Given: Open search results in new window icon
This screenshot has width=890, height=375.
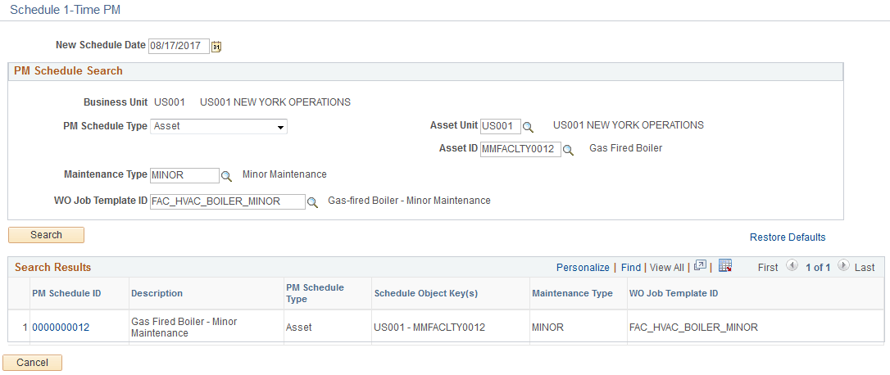Looking at the screenshot, I should click(700, 265).
